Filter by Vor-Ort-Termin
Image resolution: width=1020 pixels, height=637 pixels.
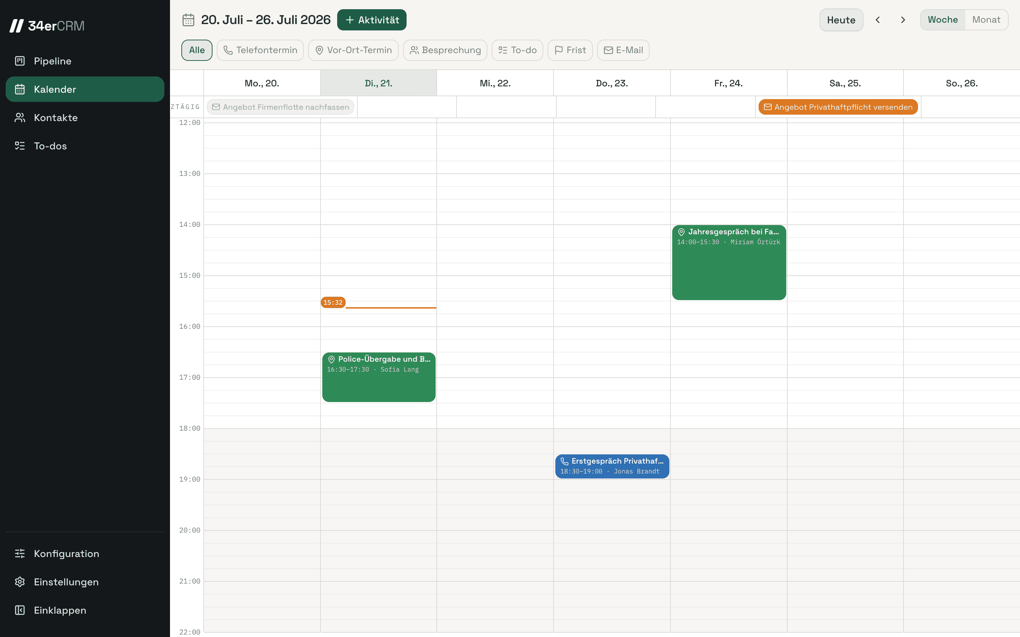click(353, 50)
